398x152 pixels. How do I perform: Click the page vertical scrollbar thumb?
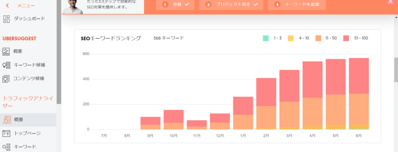coord(396,70)
